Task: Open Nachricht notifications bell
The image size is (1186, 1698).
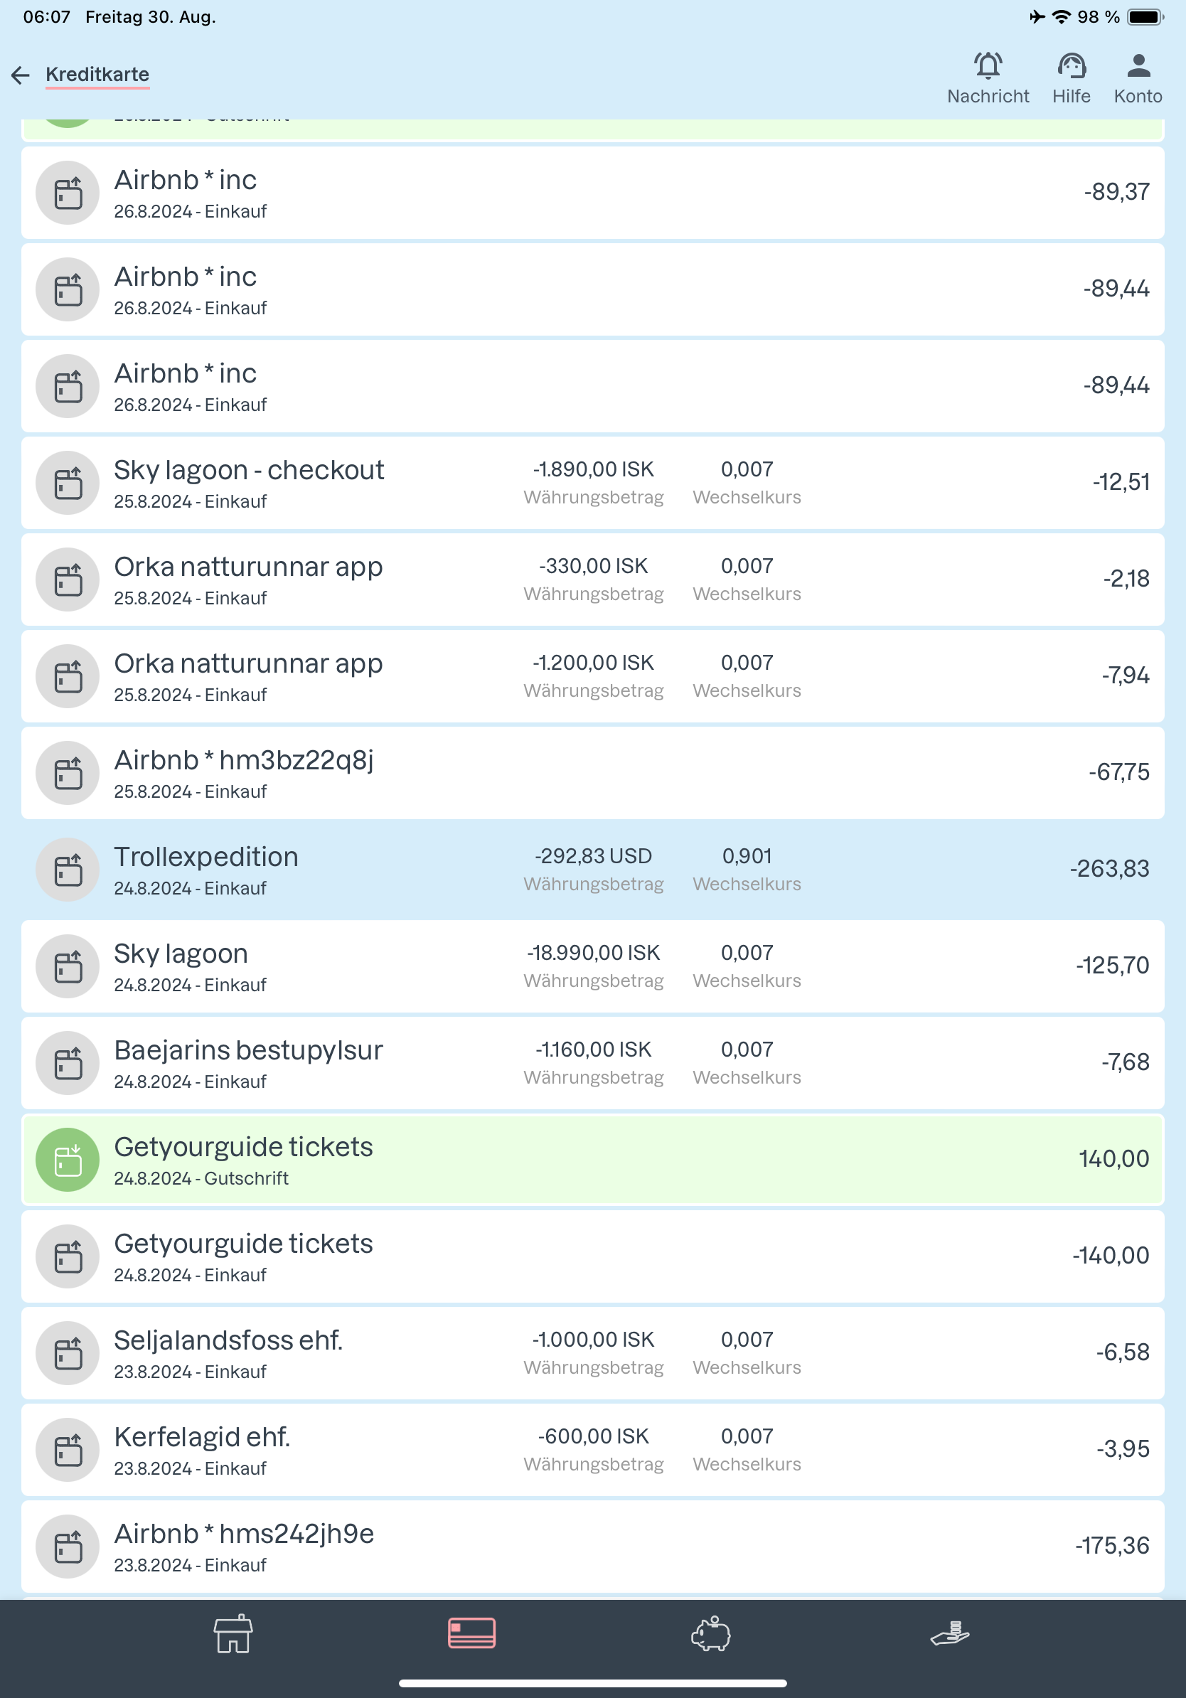Action: 988,78
